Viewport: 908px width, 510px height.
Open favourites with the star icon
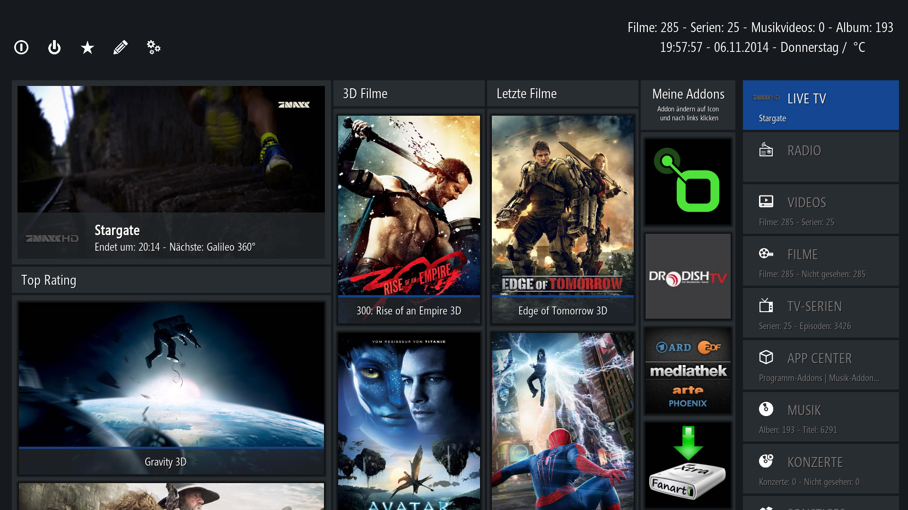(x=87, y=47)
